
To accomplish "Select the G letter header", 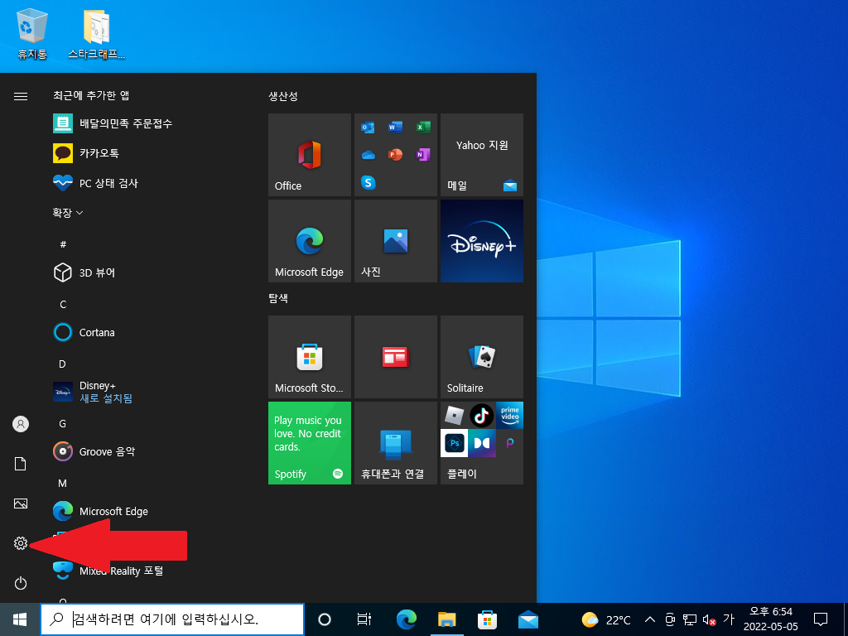I will 62,423.
